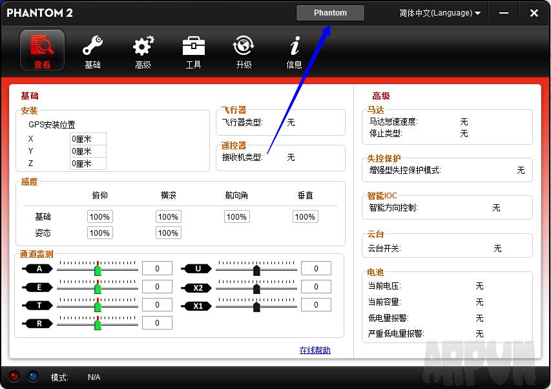The image size is (551, 389).
Task: Click the Phantom button in title bar
Action: point(330,12)
